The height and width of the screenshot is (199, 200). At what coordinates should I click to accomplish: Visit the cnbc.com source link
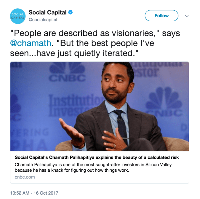25,177
